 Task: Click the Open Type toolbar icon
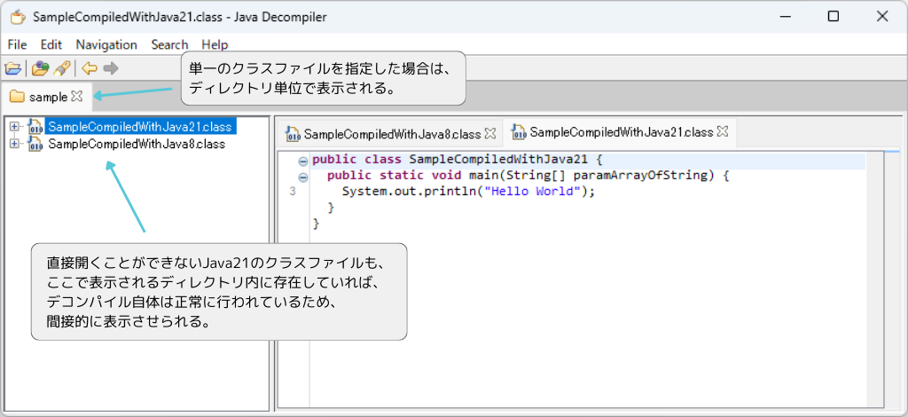tap(40, 68)
